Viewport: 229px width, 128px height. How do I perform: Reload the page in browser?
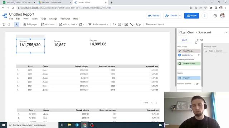click(13, 8)
